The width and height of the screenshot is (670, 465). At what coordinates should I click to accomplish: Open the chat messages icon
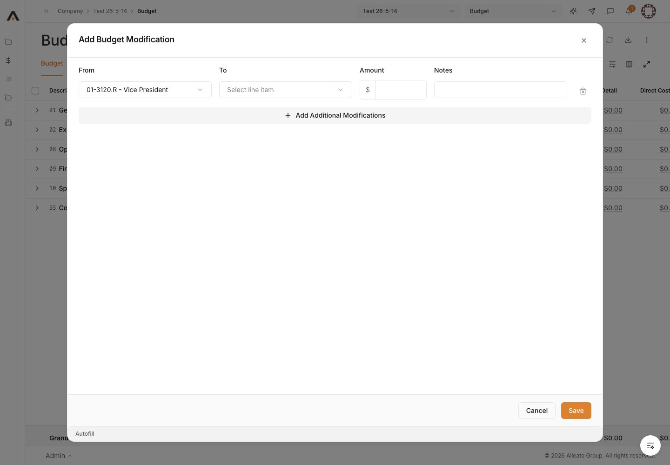tap(610, 11)
